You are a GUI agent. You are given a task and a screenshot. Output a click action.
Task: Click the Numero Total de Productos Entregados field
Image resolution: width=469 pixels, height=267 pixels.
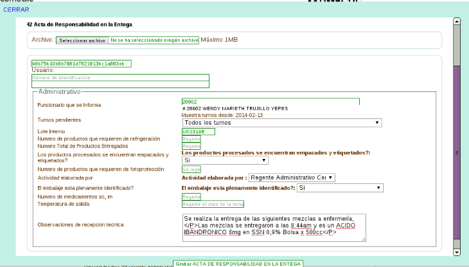coord(191,146)
